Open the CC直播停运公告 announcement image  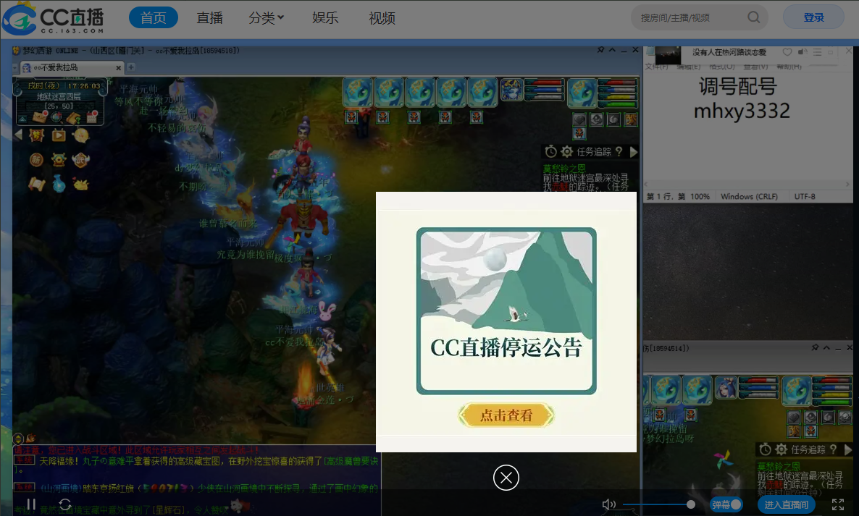506,310
